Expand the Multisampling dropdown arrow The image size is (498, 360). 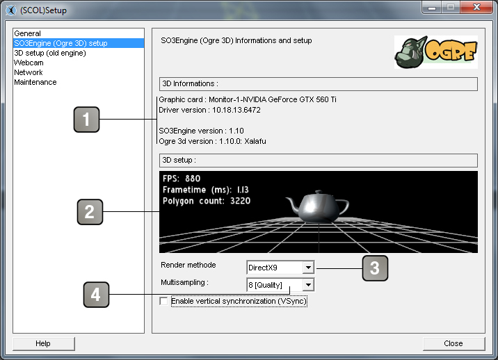coord(308,285)
